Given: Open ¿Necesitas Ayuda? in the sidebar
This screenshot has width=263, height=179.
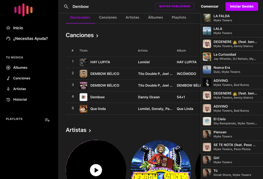Looking at the screenshot, I should (x=30, y=39).
